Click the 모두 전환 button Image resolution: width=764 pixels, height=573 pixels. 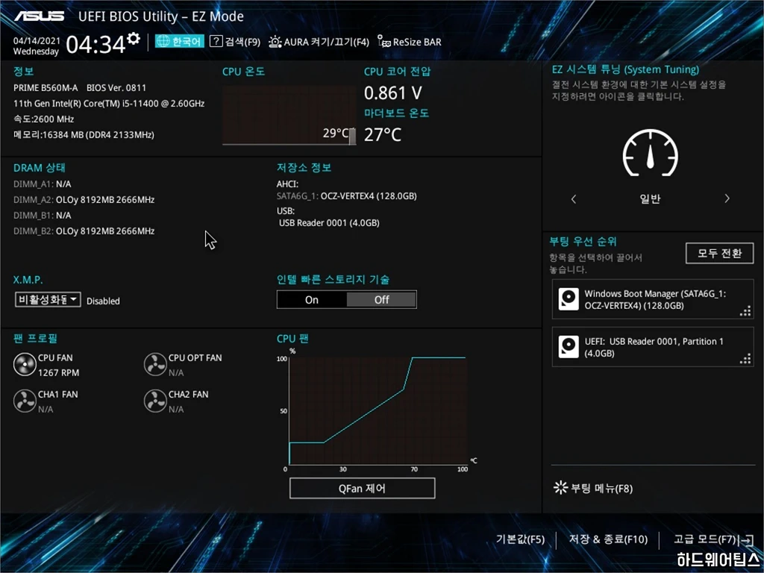coord(719,253)
